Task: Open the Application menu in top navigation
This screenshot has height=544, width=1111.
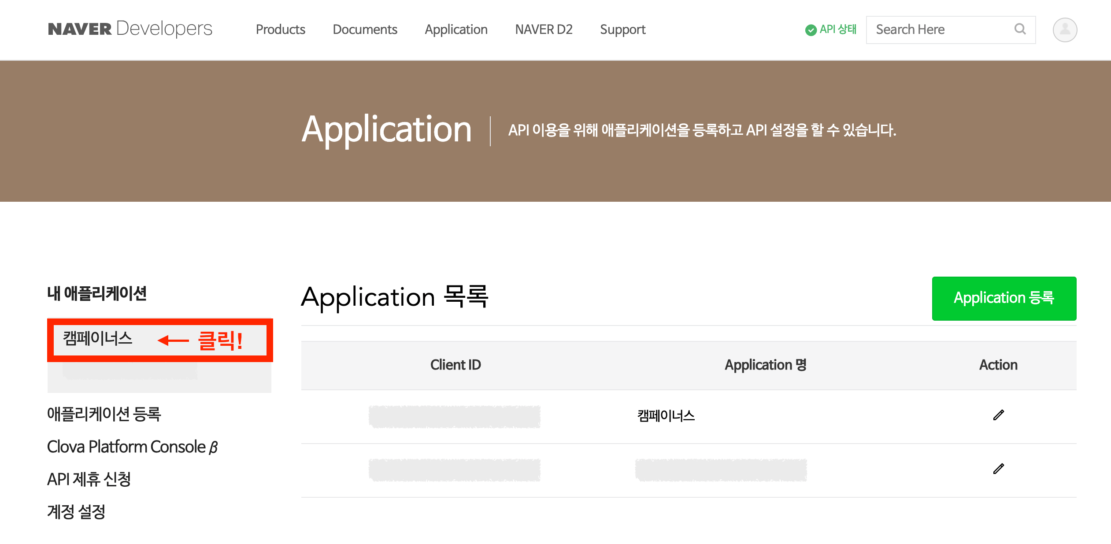Action: coord(456,30)
